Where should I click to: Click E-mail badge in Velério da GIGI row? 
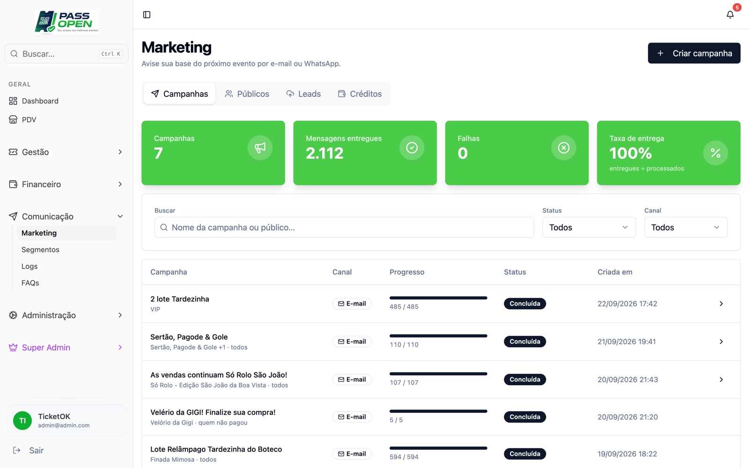[x=352, y=417]
